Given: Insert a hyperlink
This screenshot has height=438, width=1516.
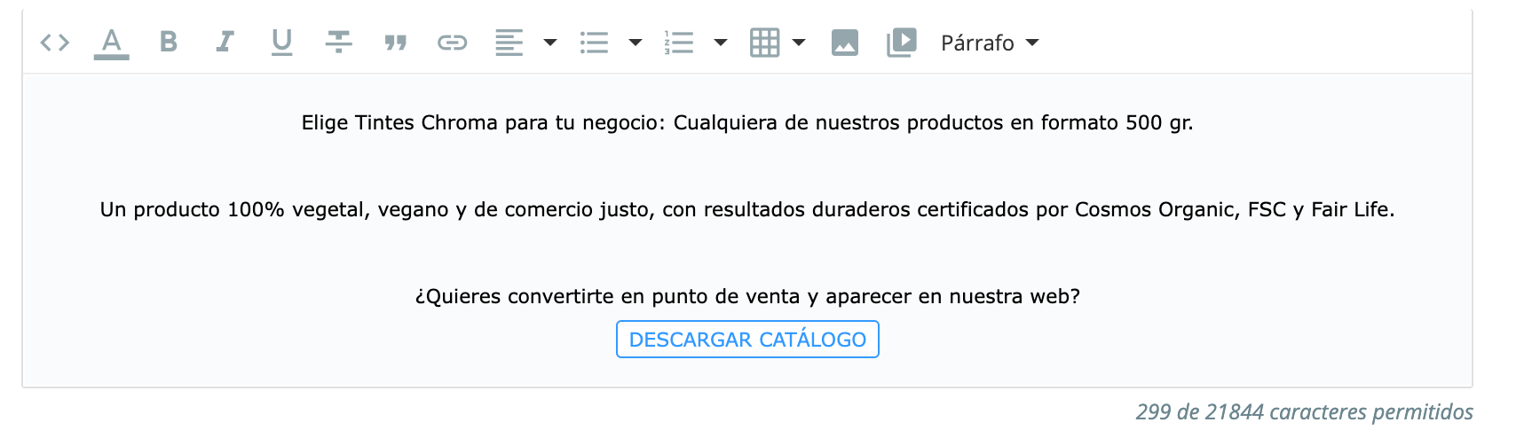Looking at the screenshot, I should (x=452, y=43).
